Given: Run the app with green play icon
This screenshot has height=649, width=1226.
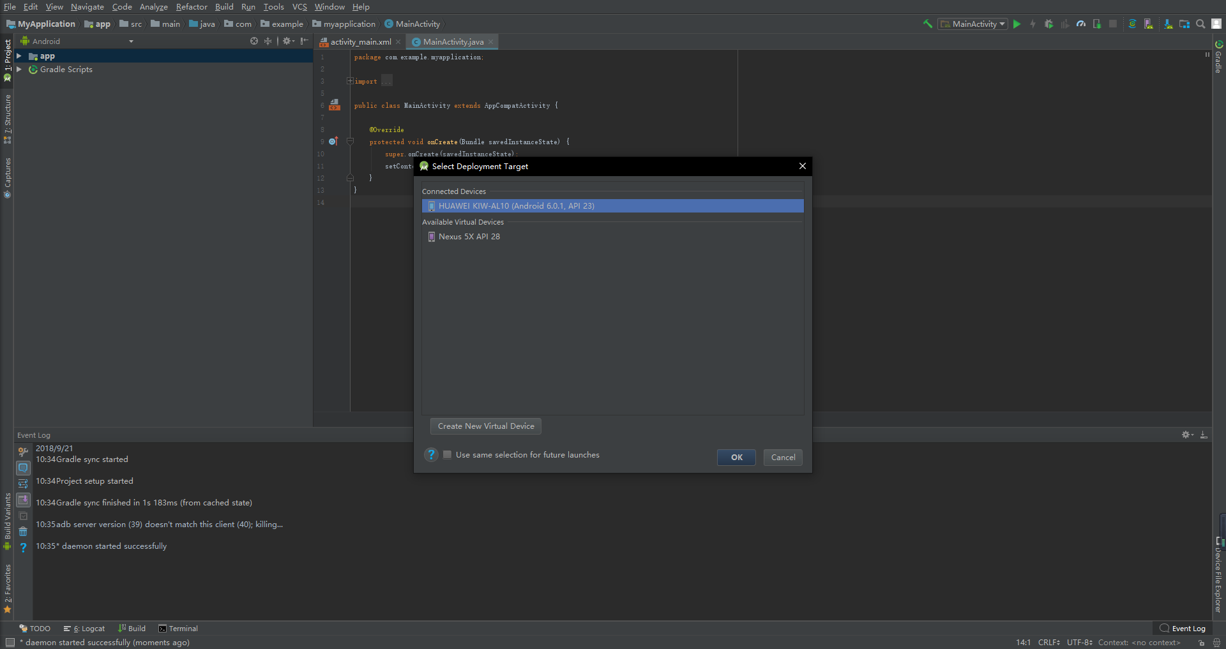Looking at the screenshot, I should point(1017,24).
